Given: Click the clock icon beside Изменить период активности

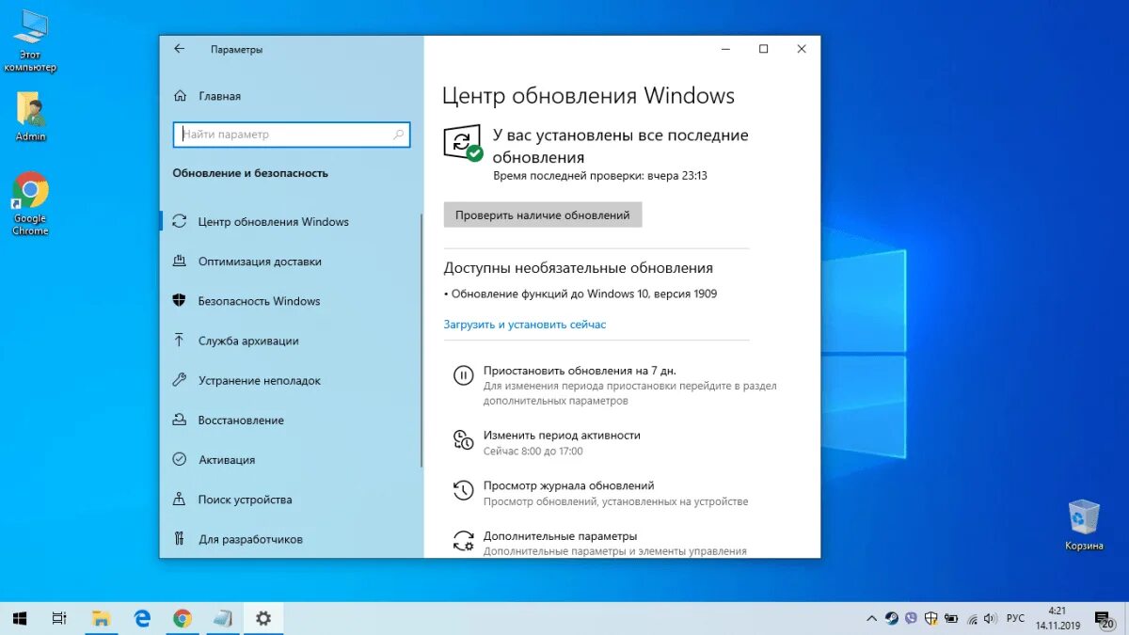Looking at the screenshot, I should pyautogui.click(x=463, y=440).
